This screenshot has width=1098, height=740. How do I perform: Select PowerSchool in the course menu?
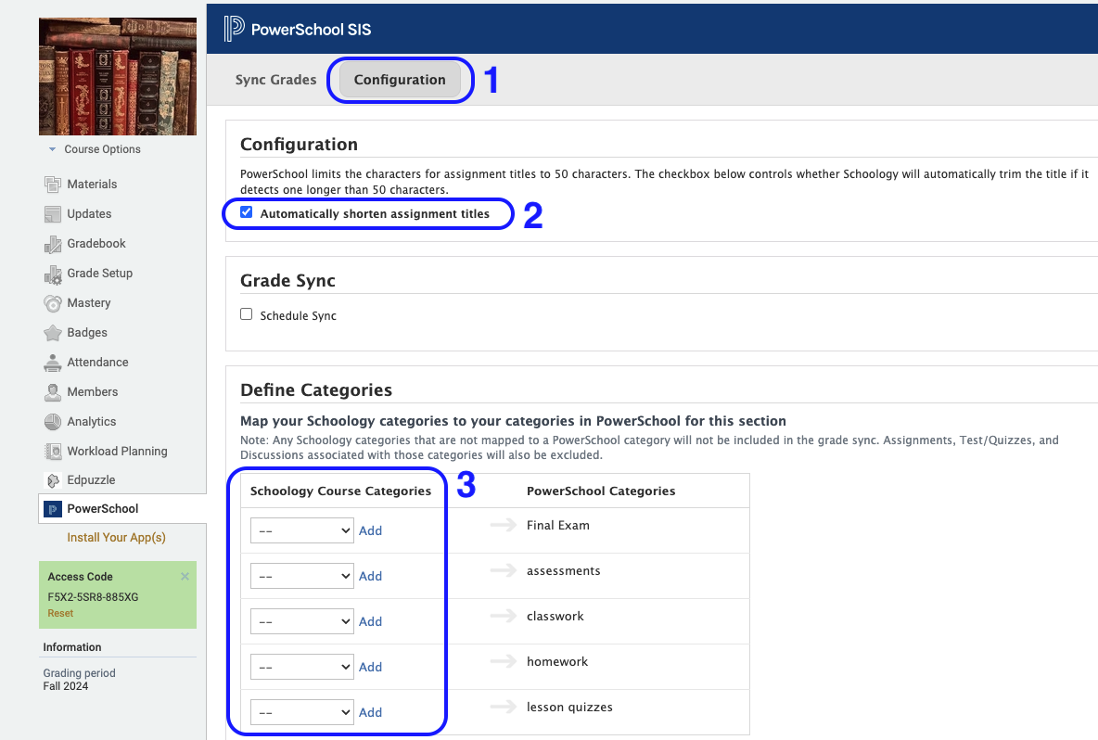tap(103, 509)
